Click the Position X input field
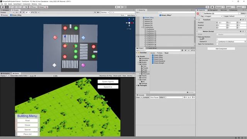This screenshot has height=139, width=247. coord(222,22)
